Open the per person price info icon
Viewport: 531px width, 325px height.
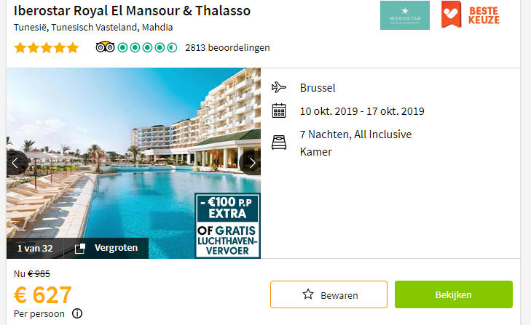point(77,313)
